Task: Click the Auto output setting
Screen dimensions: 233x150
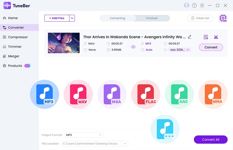Action: click(149, 50)
